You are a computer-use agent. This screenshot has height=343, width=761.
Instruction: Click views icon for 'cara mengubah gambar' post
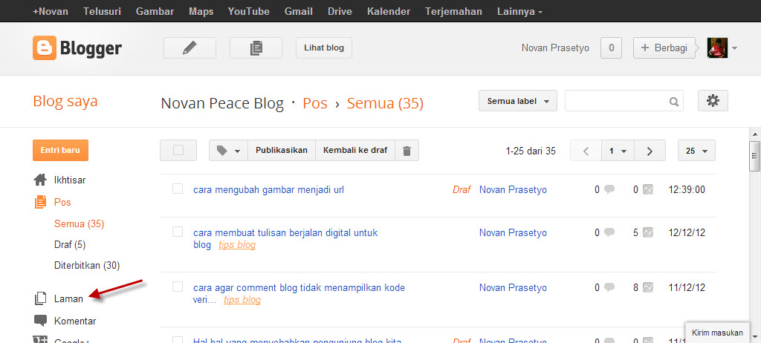click(x=648, y=190)
